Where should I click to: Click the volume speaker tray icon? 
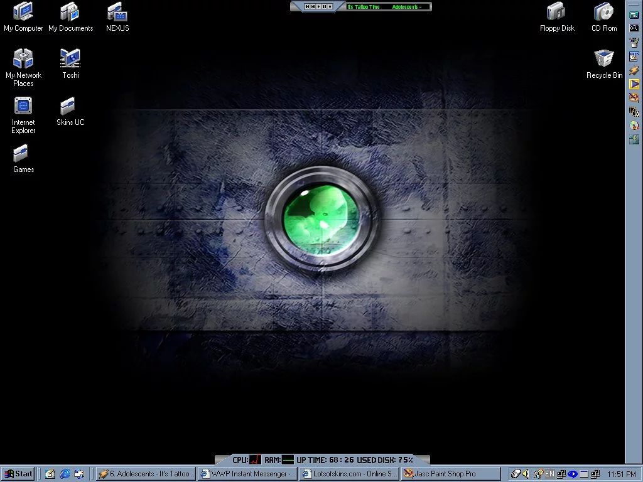(526, 474)
